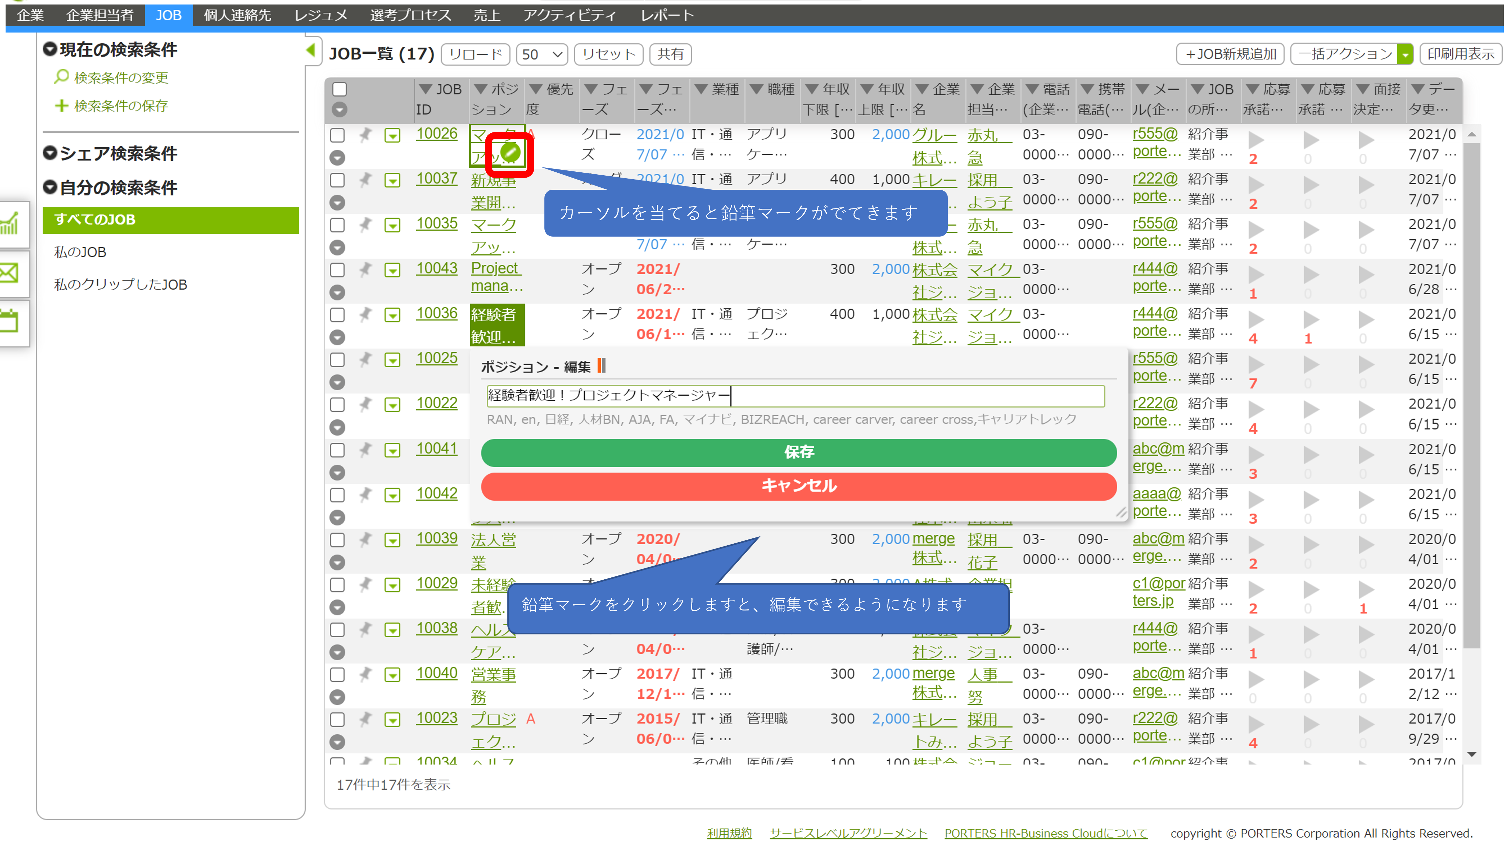Click the round minus icon under JOB 10040 row
Screen dimensions: 1509x851
tap(337, 697)
